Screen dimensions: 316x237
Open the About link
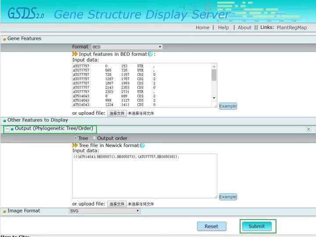coord(244,28)
